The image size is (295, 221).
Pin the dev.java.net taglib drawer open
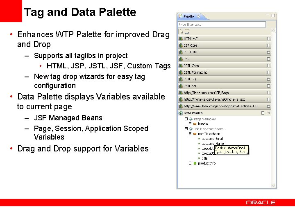click(x=268, y=99)
